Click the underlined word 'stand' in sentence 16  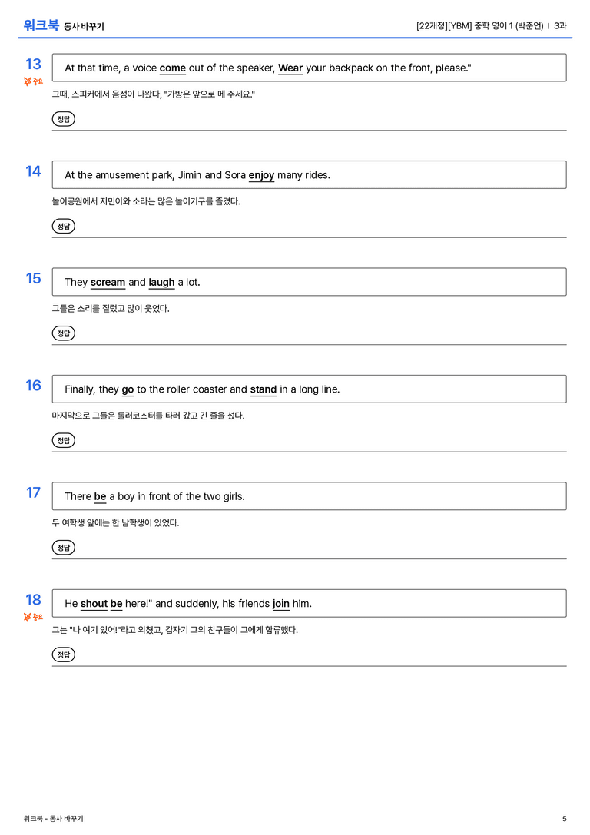tap(264, 389)
